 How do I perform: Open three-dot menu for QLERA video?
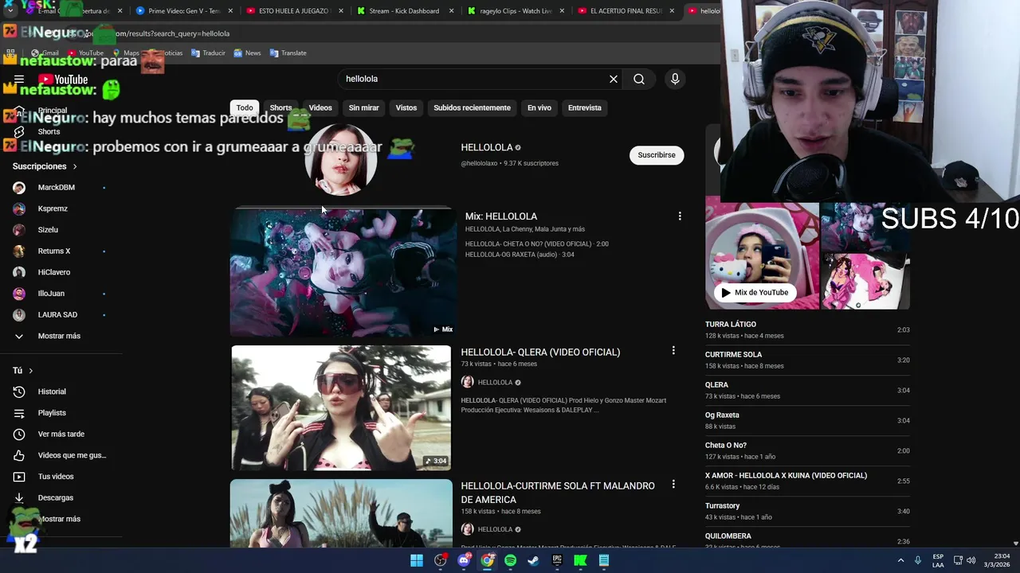(673, 350)
